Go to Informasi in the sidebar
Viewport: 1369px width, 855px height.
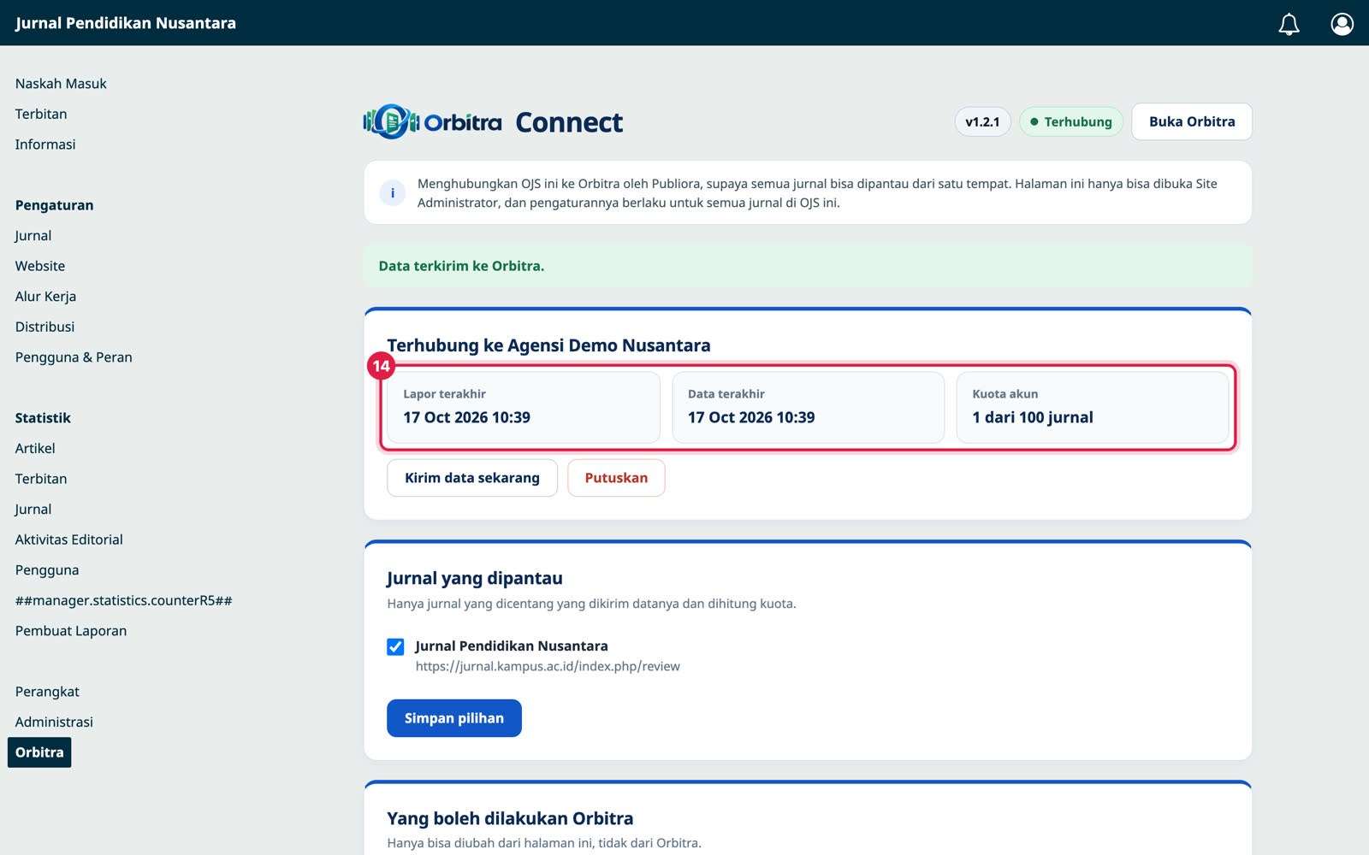pyautogui.click(x=45, y=144)
